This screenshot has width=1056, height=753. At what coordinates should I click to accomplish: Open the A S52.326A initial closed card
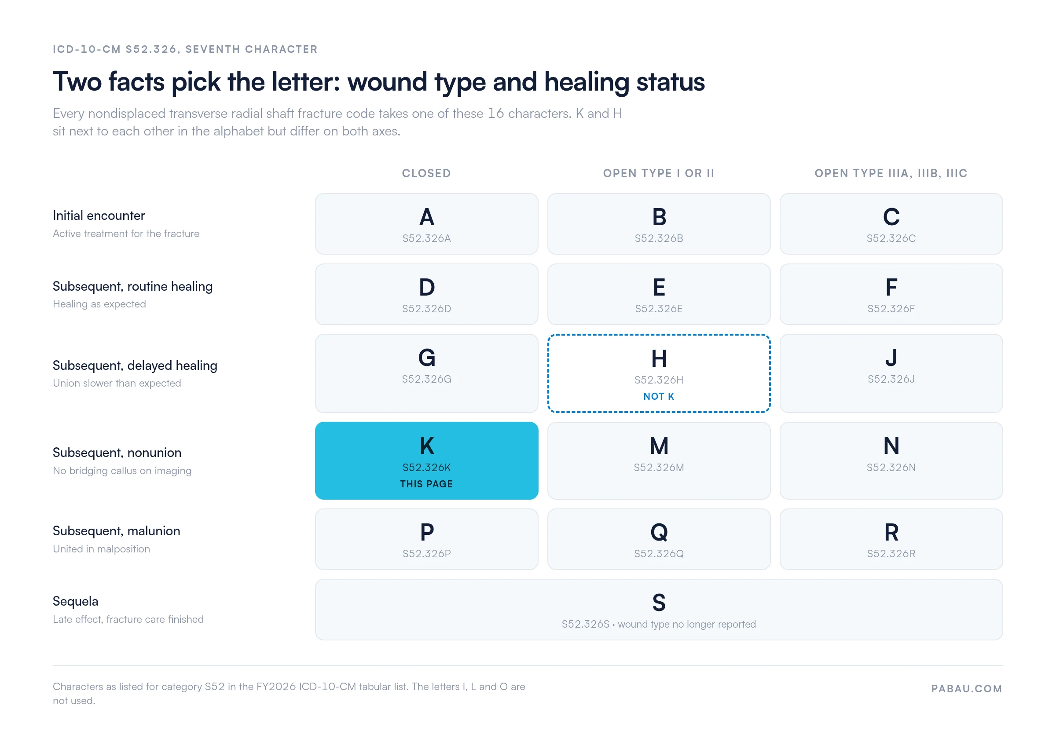[426, 224]
